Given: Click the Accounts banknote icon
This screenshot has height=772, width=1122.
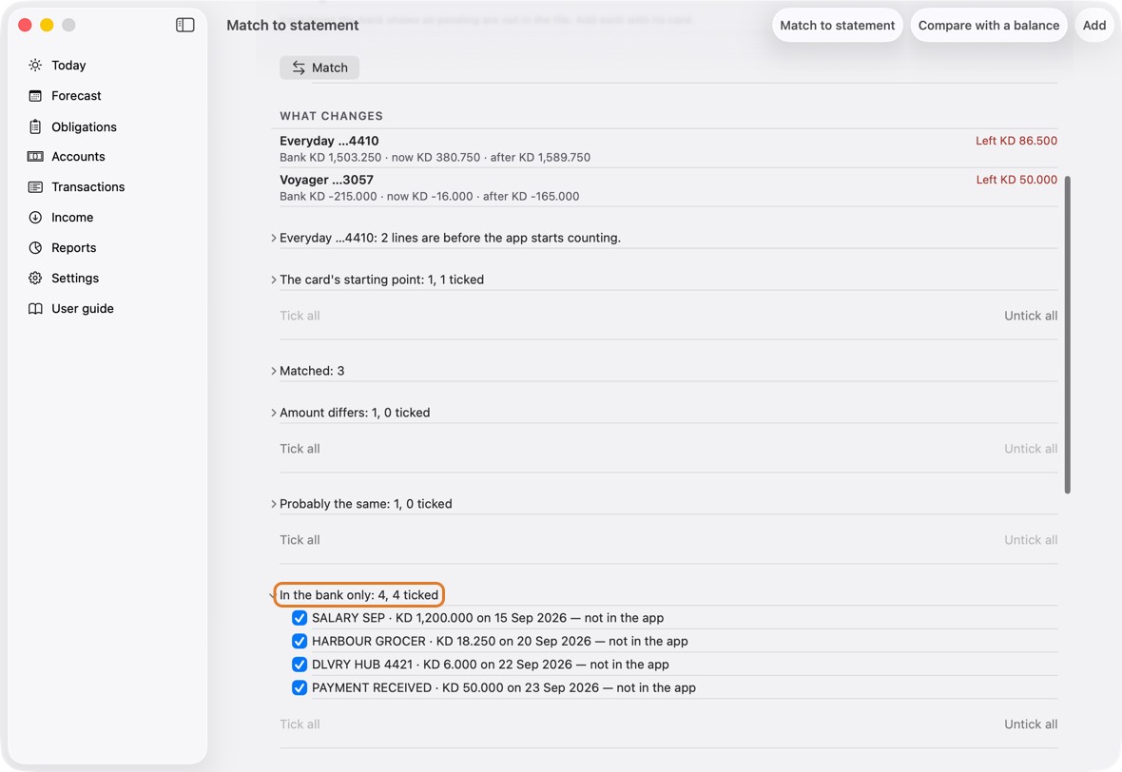Looking at the screenshot, I should (35, 157).
